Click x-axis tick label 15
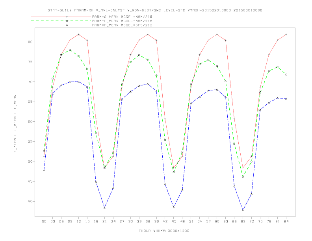The height and width of the screenshot is (241, 312). point(87,221)
